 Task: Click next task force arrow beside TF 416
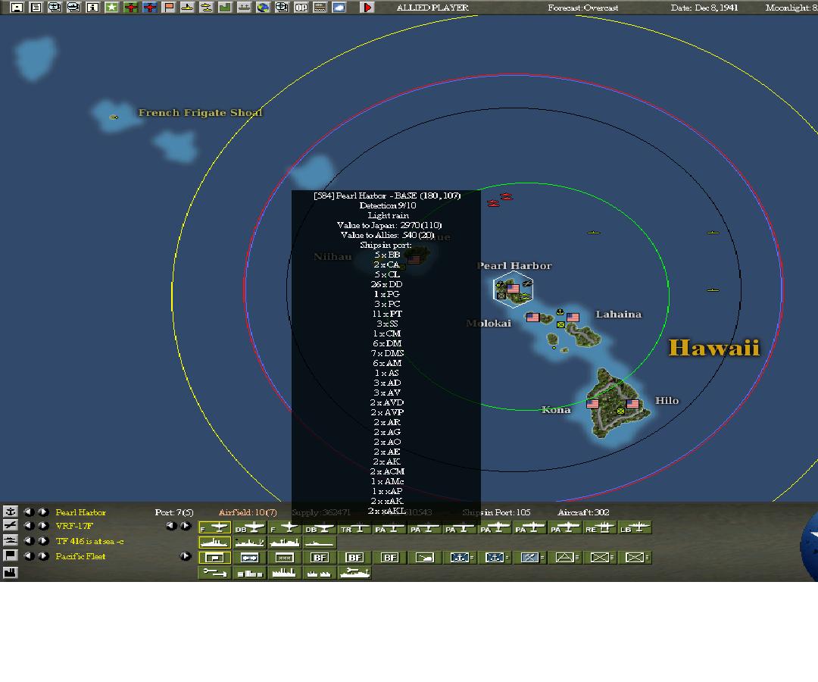[43, 541]
